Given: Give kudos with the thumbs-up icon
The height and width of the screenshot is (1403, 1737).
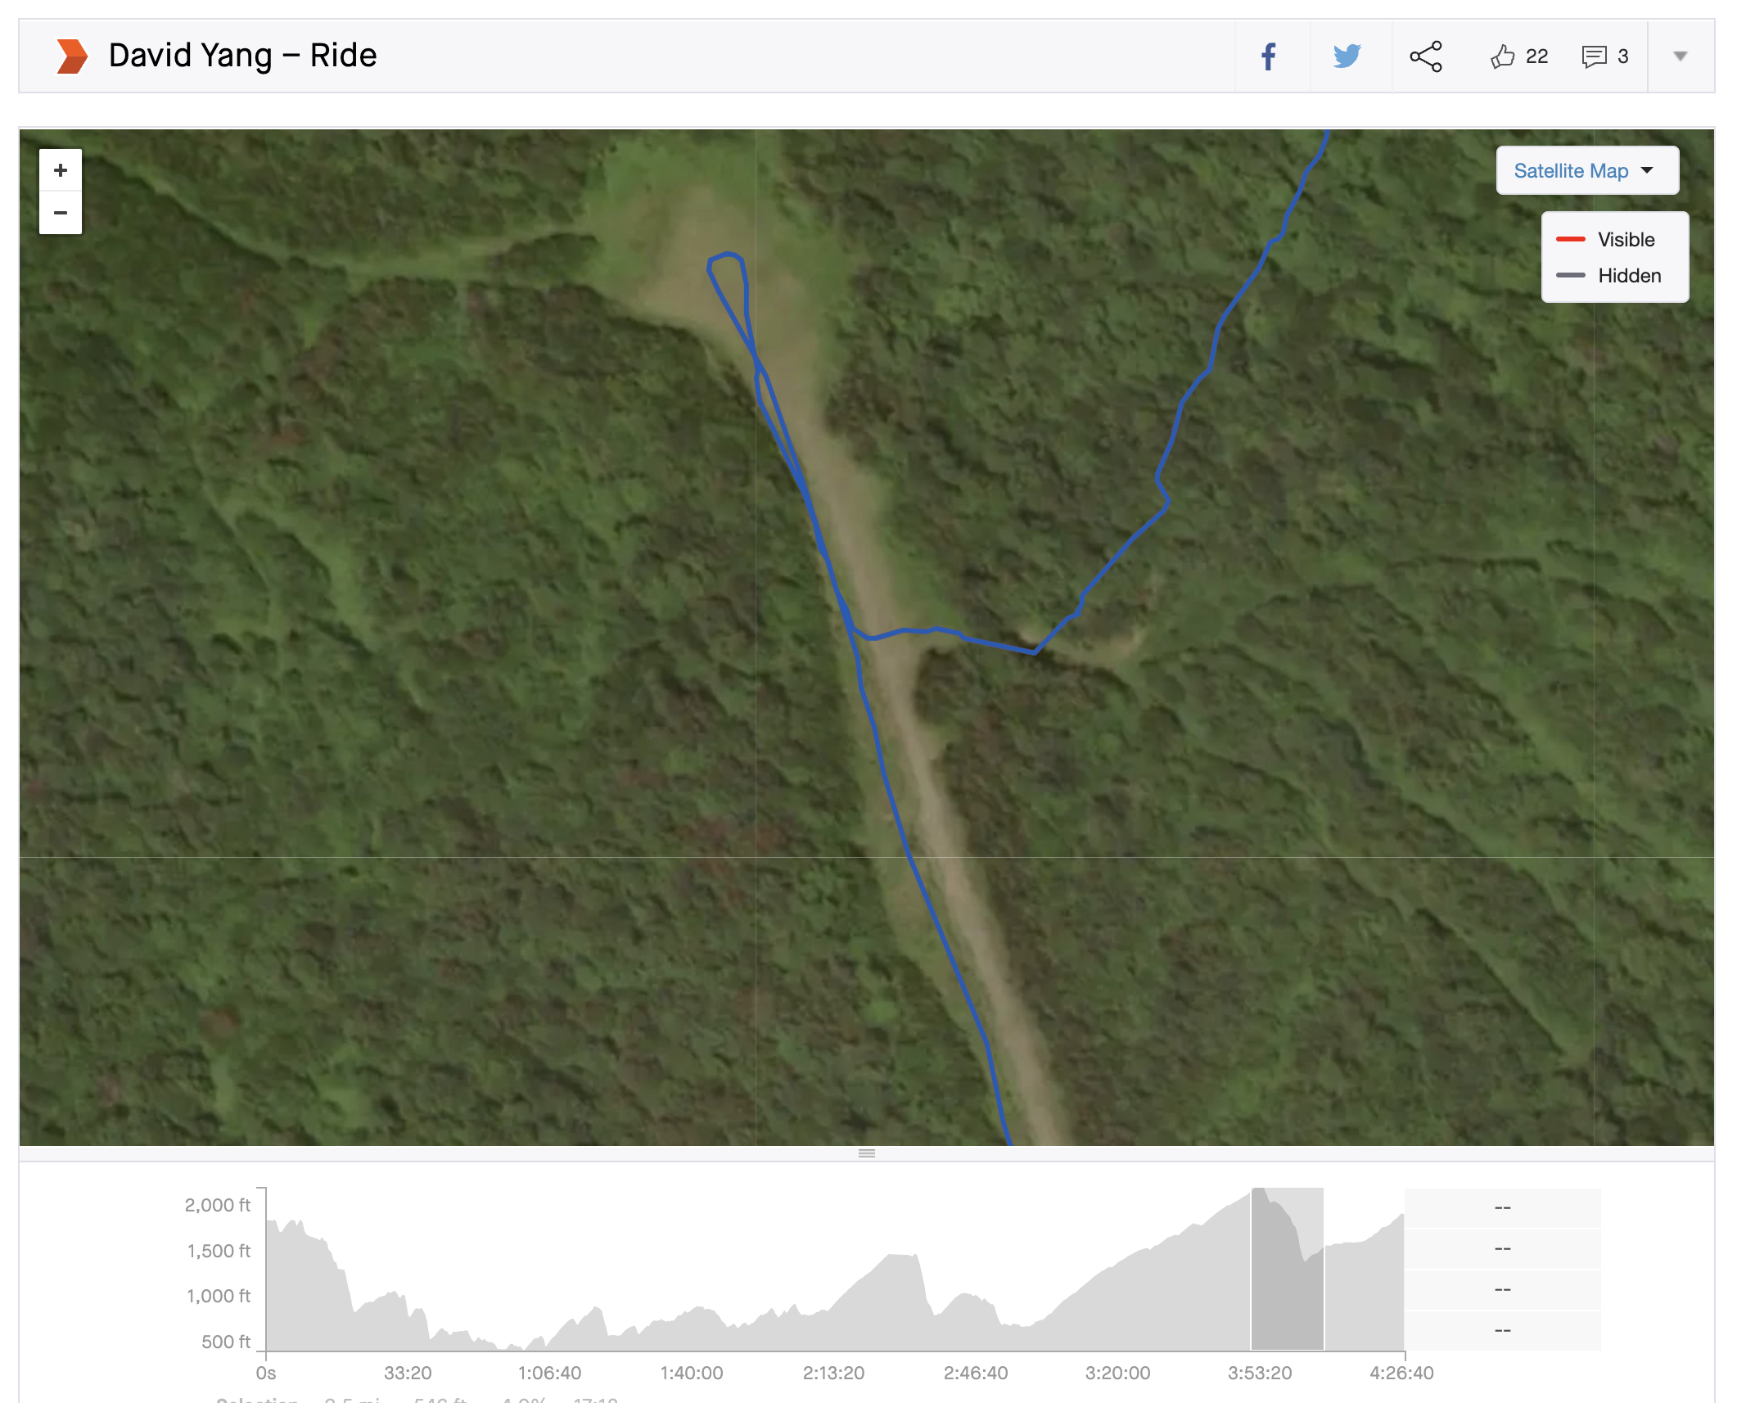Looking at the screenshot, I should pyautogui.click(x=1502, y=56).
